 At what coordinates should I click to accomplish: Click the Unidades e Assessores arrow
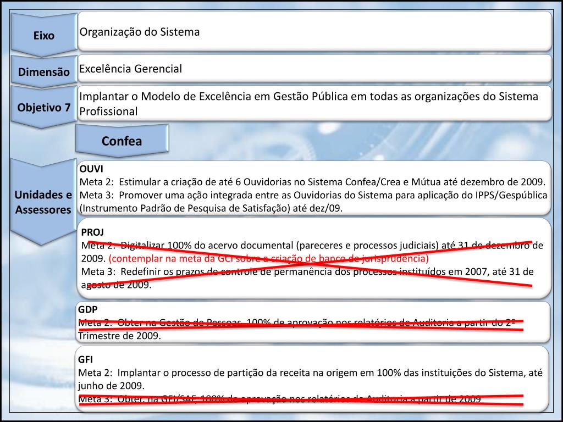pos(43,202)
